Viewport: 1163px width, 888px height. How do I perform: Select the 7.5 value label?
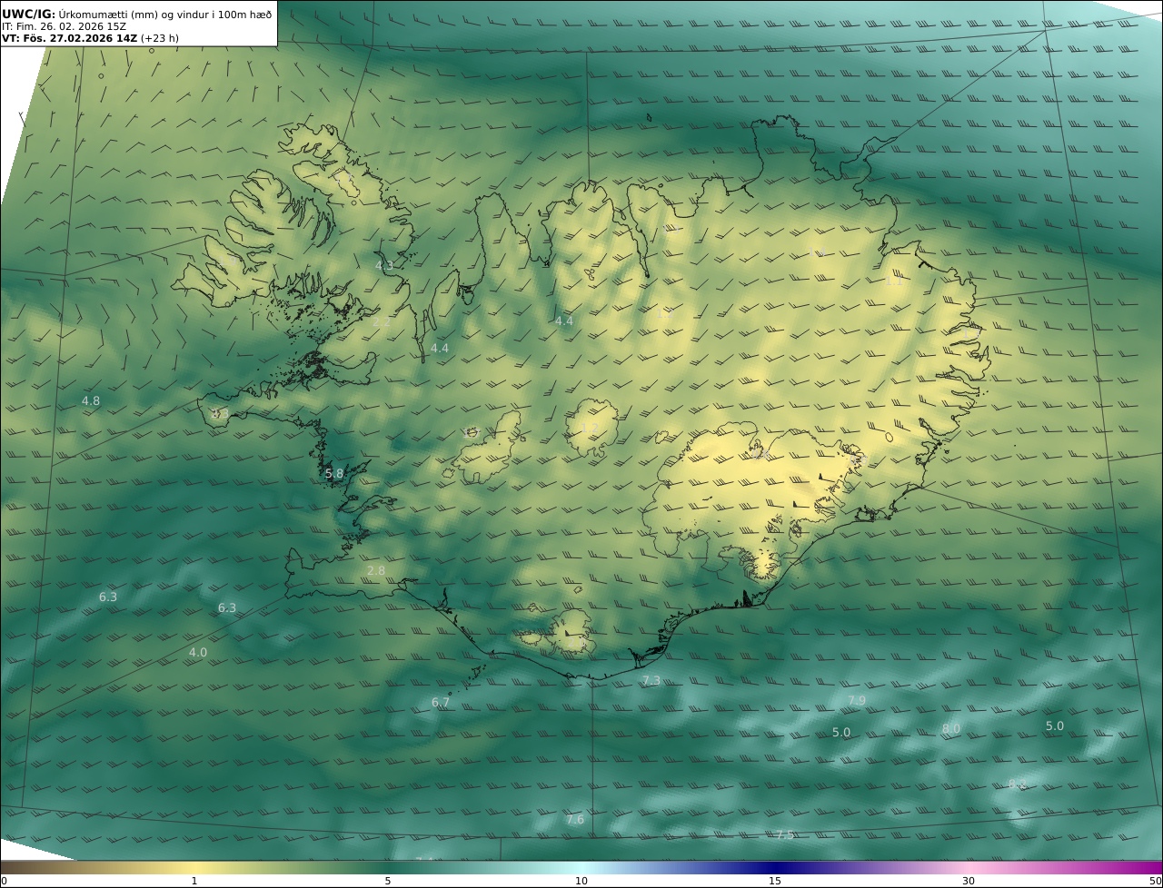pos(784,834)
